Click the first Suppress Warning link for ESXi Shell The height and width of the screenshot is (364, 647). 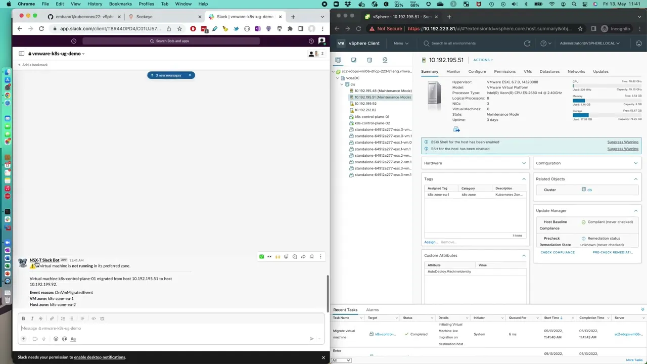(x=623, y=143)
